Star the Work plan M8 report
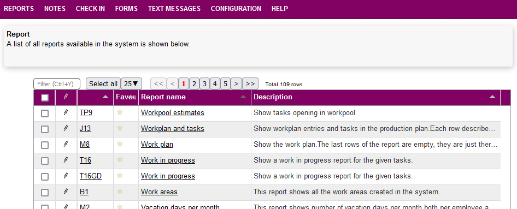 click(120, 144)
